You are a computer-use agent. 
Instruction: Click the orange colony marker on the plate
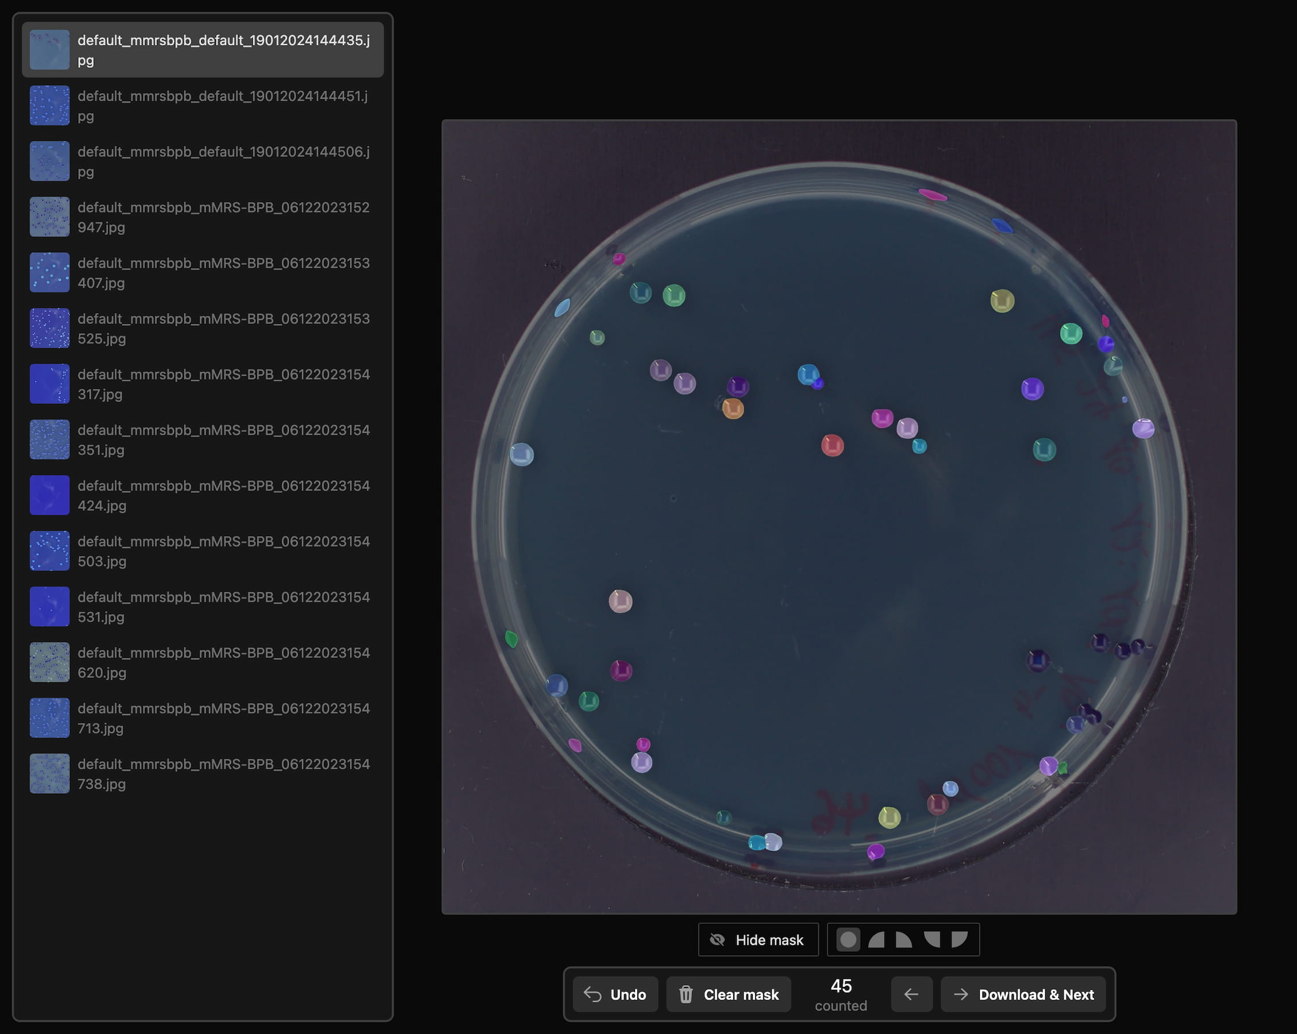tap(733, 409)
